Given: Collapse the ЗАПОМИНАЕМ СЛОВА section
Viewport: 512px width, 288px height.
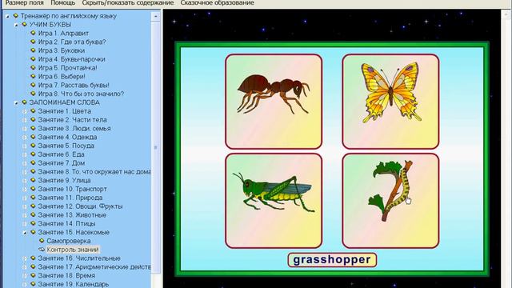Looking at the screenshot, I should point(16,102).
